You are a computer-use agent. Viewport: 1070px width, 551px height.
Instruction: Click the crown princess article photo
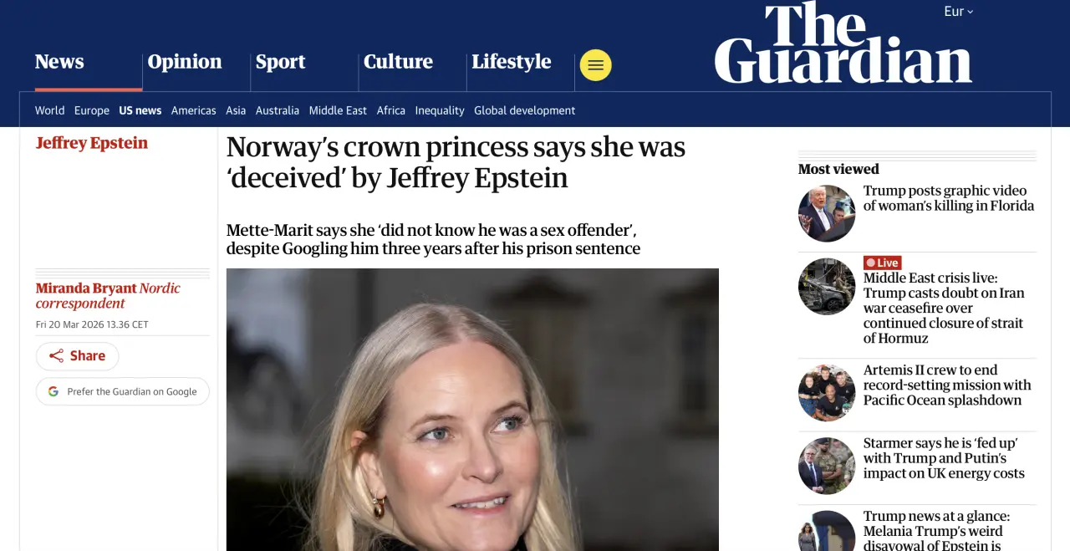[x=472, y=410]
